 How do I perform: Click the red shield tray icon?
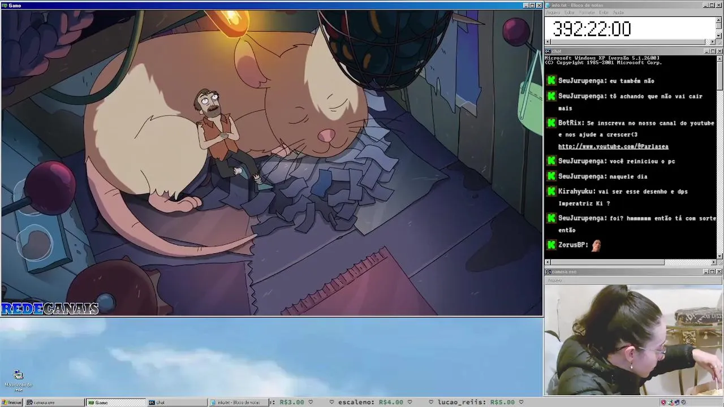click(x=663, y=402)
